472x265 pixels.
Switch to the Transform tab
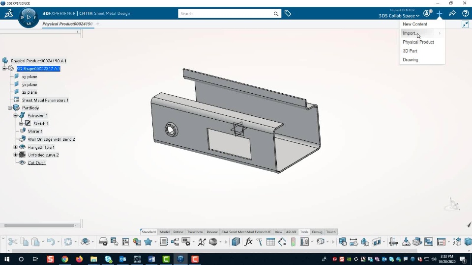195,232
